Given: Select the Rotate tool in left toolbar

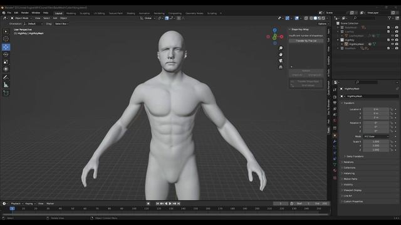Looking at the screenshot, I should pyautogui.click(x=6, y=54).
